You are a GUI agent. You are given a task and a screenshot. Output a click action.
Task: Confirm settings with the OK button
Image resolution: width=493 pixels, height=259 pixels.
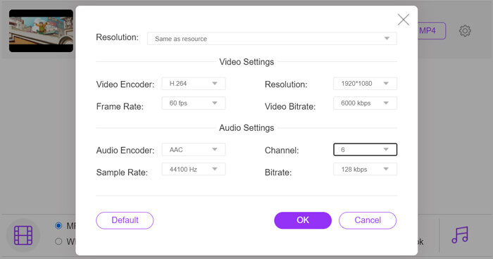click(x=303, y=220)
